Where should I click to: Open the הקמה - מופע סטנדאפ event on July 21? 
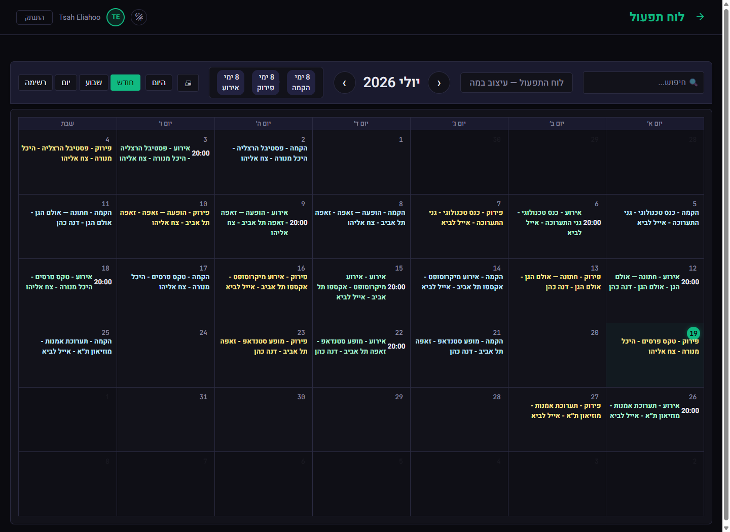pos(459,346)
